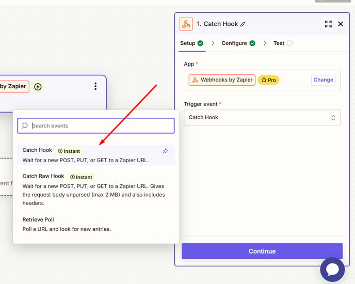Image resolution: width=355 pixels, height=284 pixels.
Task: Click the up-down arrows of Trigger event field
Action: tap(333, 118)
